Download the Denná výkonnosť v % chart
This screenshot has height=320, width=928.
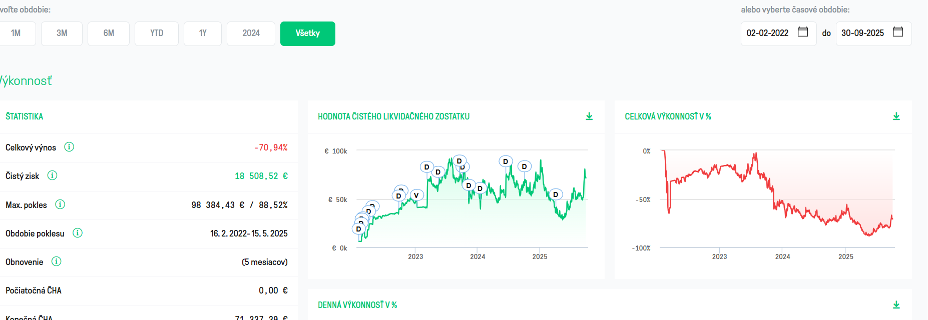click(896, 305)
